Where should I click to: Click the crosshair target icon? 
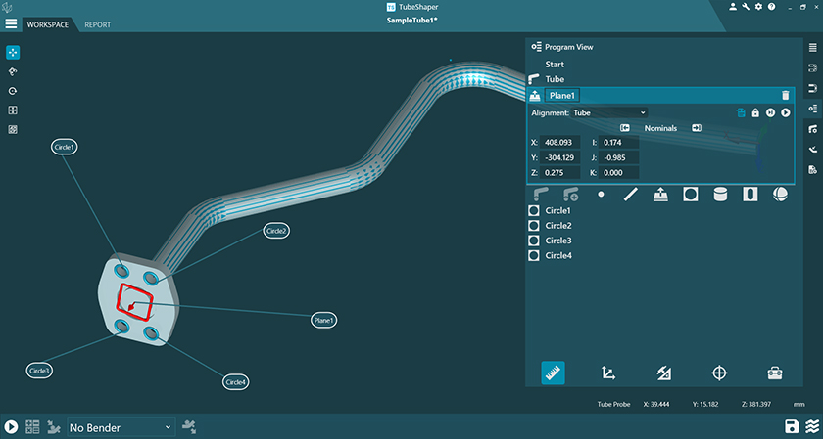(719, 373)
